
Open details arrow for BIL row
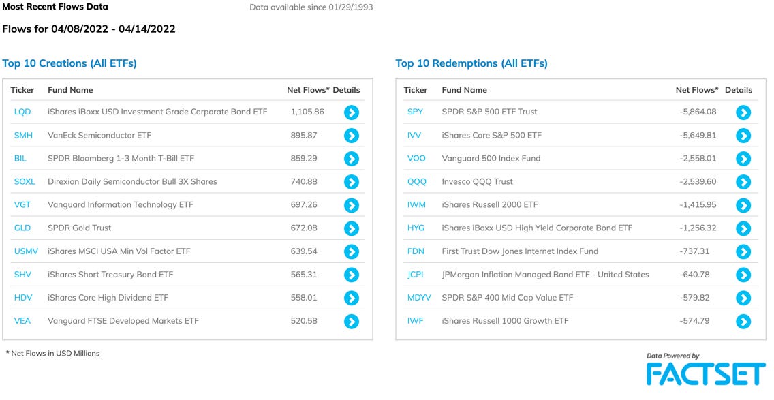tap(352, 159)
